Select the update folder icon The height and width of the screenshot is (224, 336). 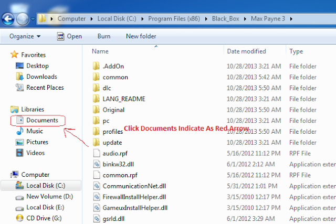96,142
